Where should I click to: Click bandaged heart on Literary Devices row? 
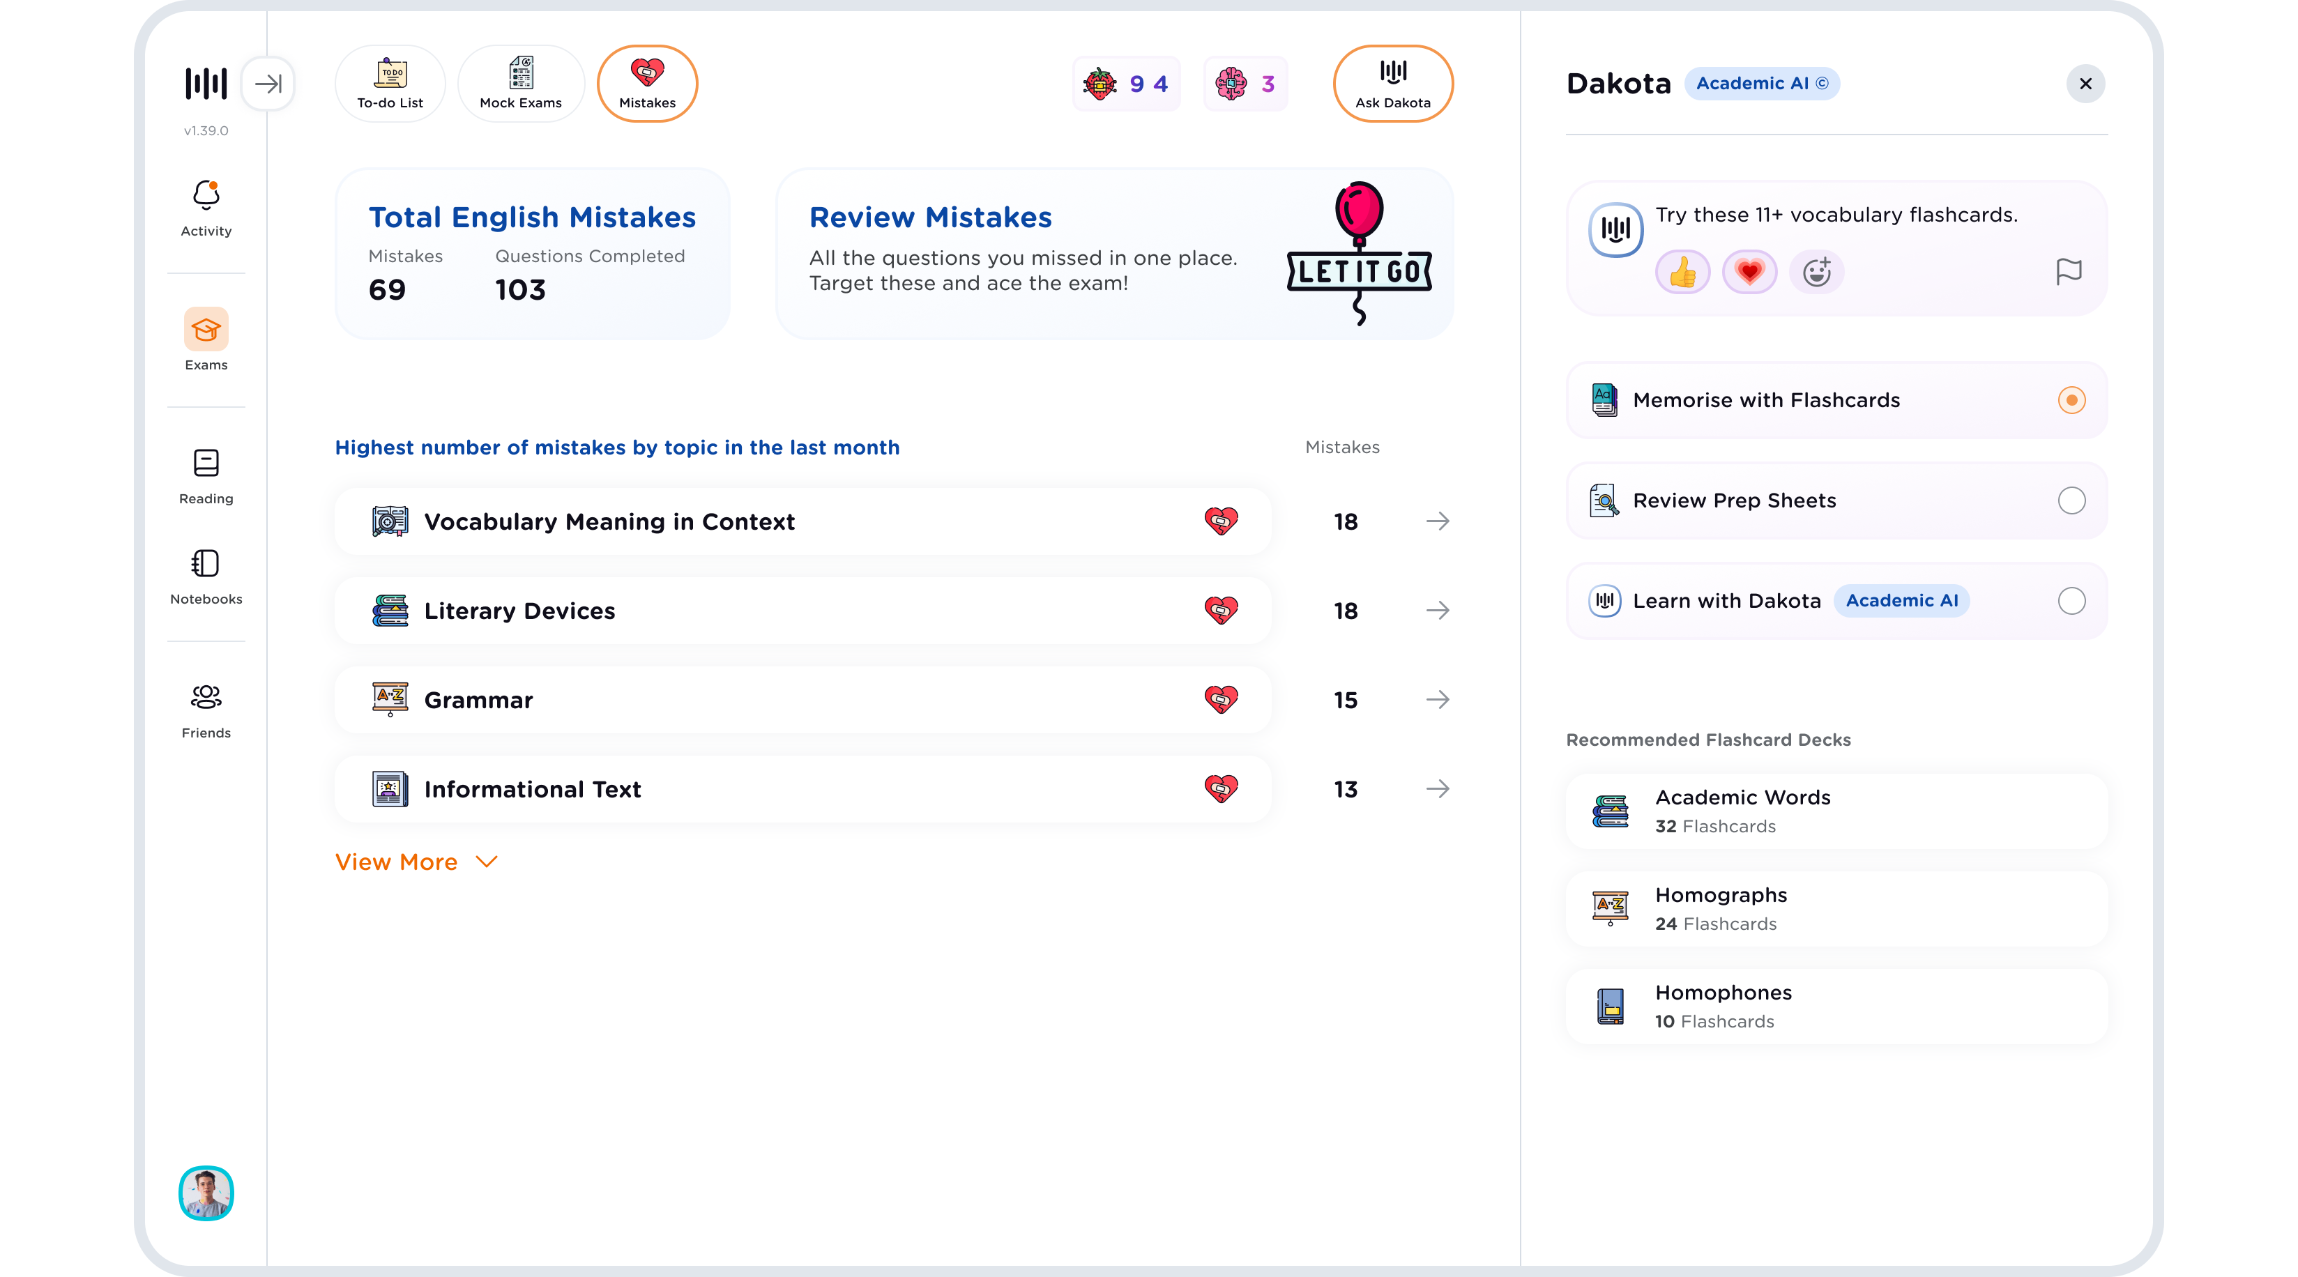[1222, 611]
